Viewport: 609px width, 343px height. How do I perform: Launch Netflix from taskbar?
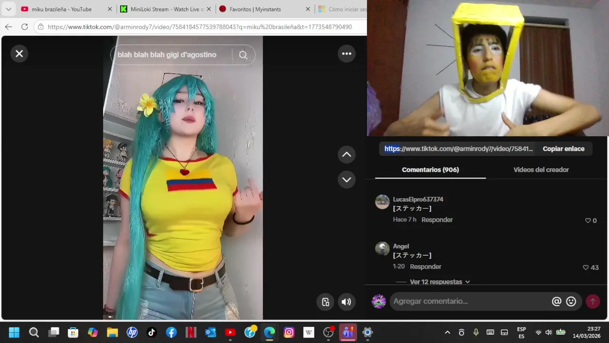(x=191, y=332)
